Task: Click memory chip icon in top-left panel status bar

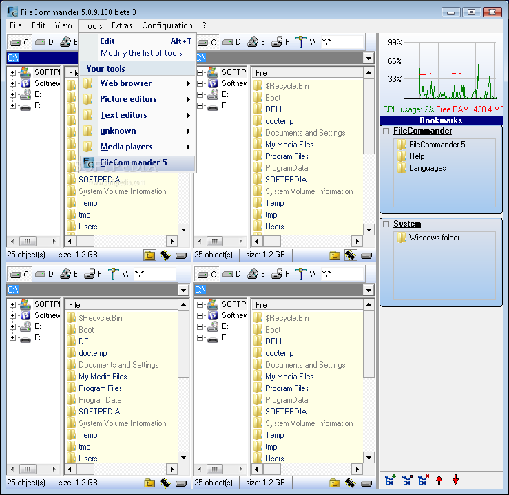Action: point(165,255)
